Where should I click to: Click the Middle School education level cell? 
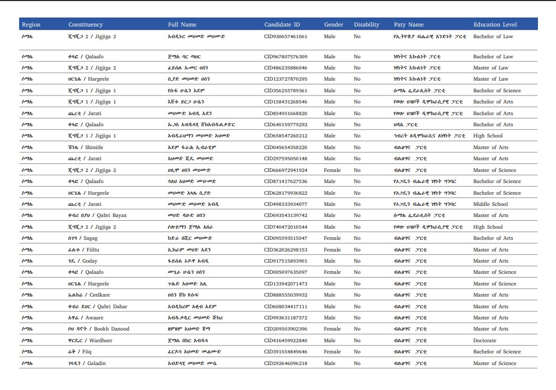pos(490,204)
